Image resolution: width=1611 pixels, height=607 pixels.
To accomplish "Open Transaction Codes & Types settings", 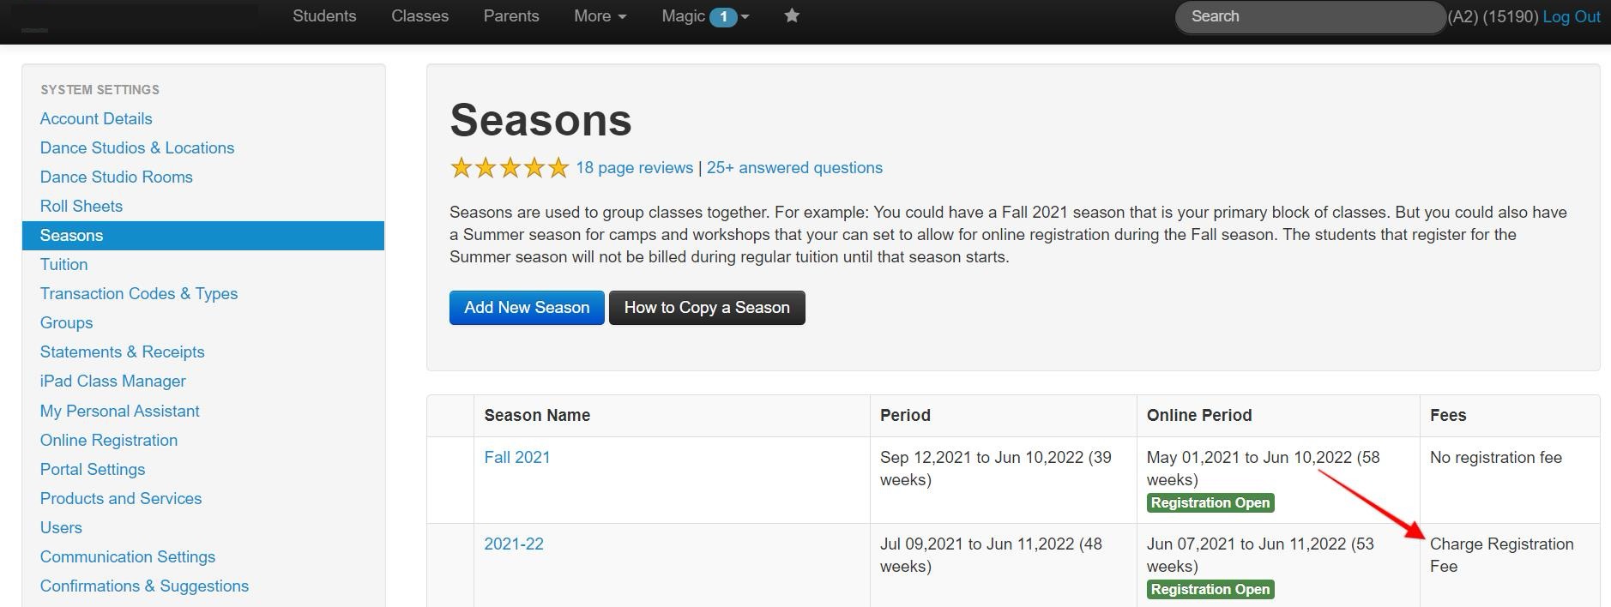I will click(139, 294).
